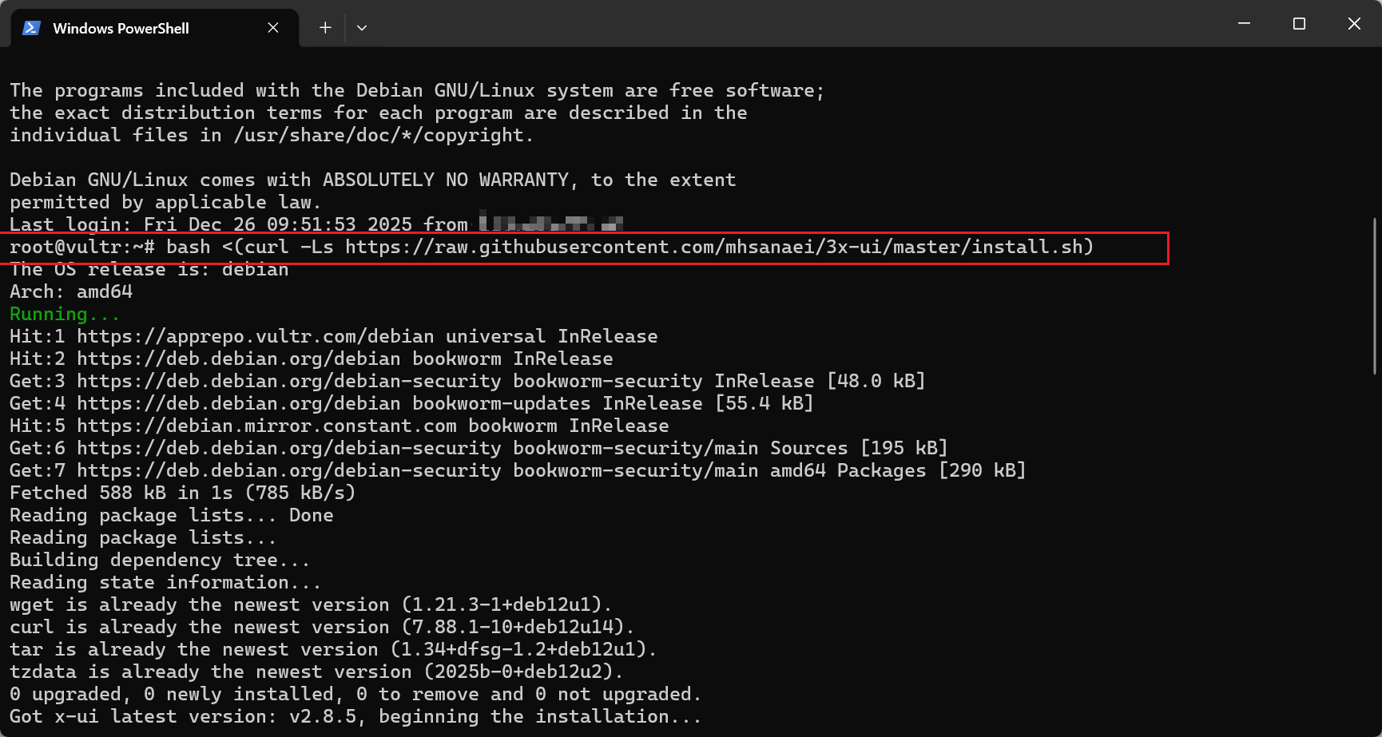Click the "tzdata is already the newest version" line
Viewport: 1382px width, 737px height.
click(x=316, y=672)
